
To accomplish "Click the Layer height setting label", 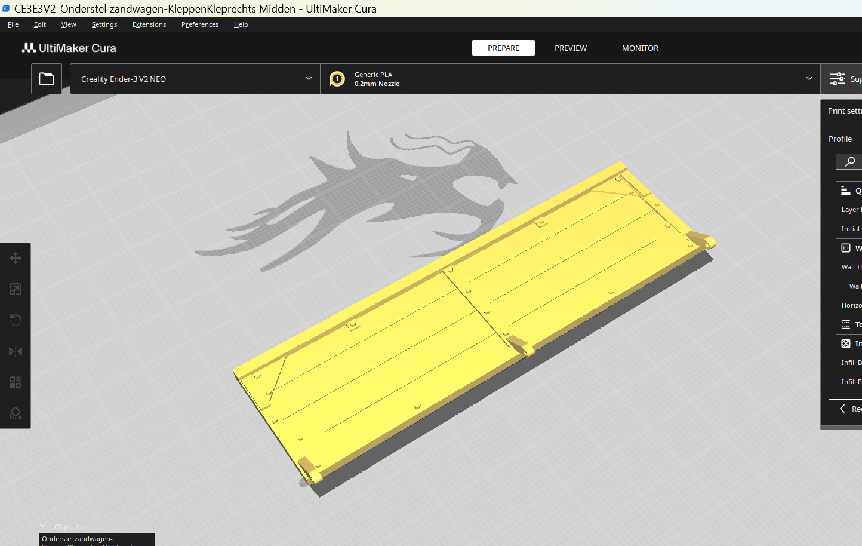I will [851, 210].
